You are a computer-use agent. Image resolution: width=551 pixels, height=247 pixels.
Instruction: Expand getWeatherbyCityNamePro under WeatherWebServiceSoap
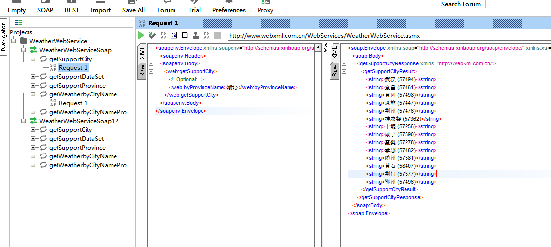tap(33, 112)
